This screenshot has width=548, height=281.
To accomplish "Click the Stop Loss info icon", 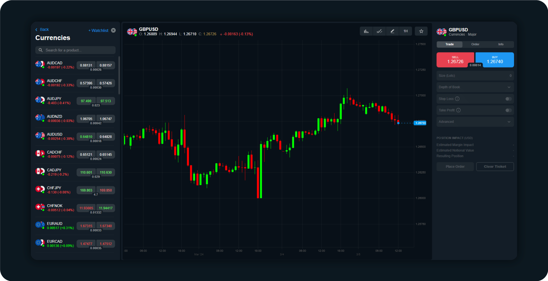I will [457, 99].
